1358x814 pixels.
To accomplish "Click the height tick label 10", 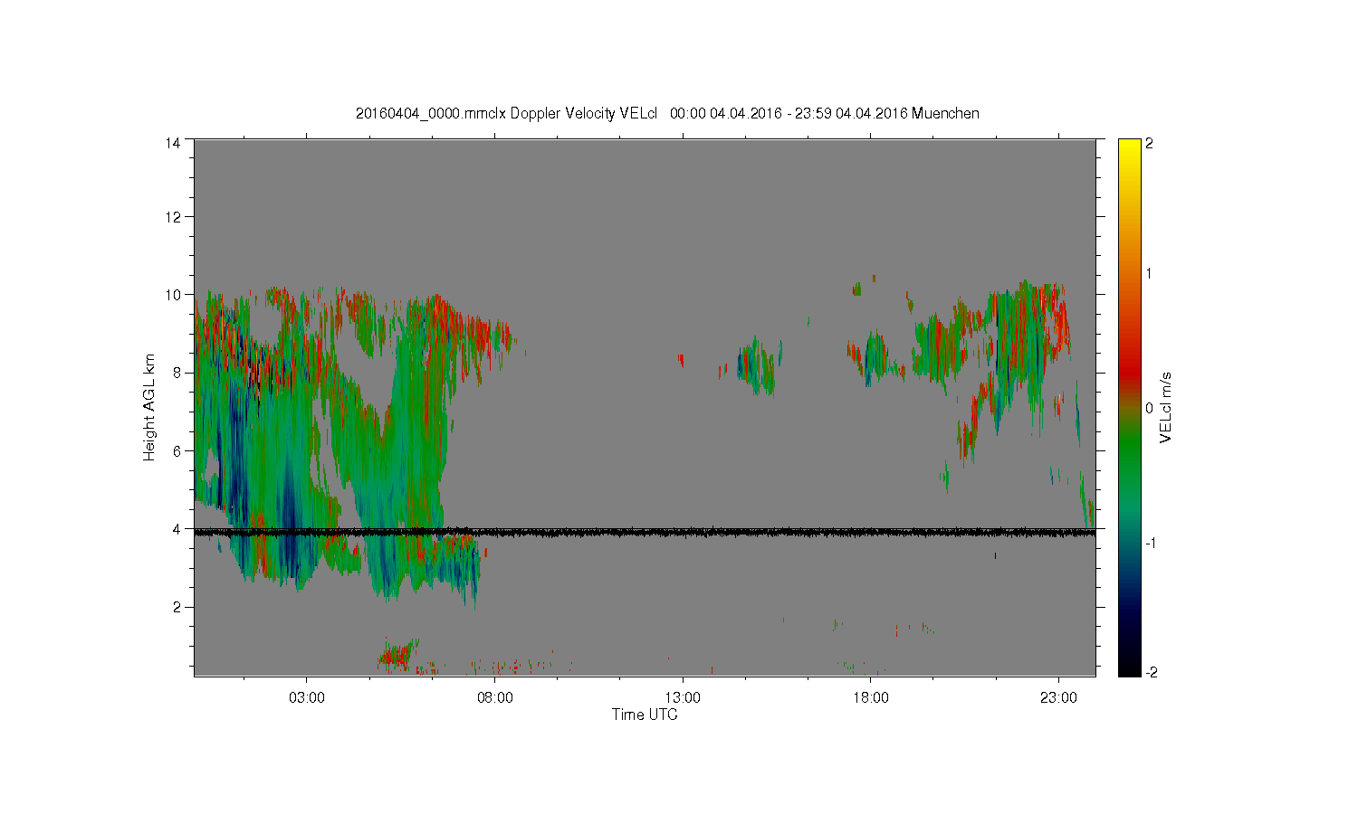I will tap(172, 294).
